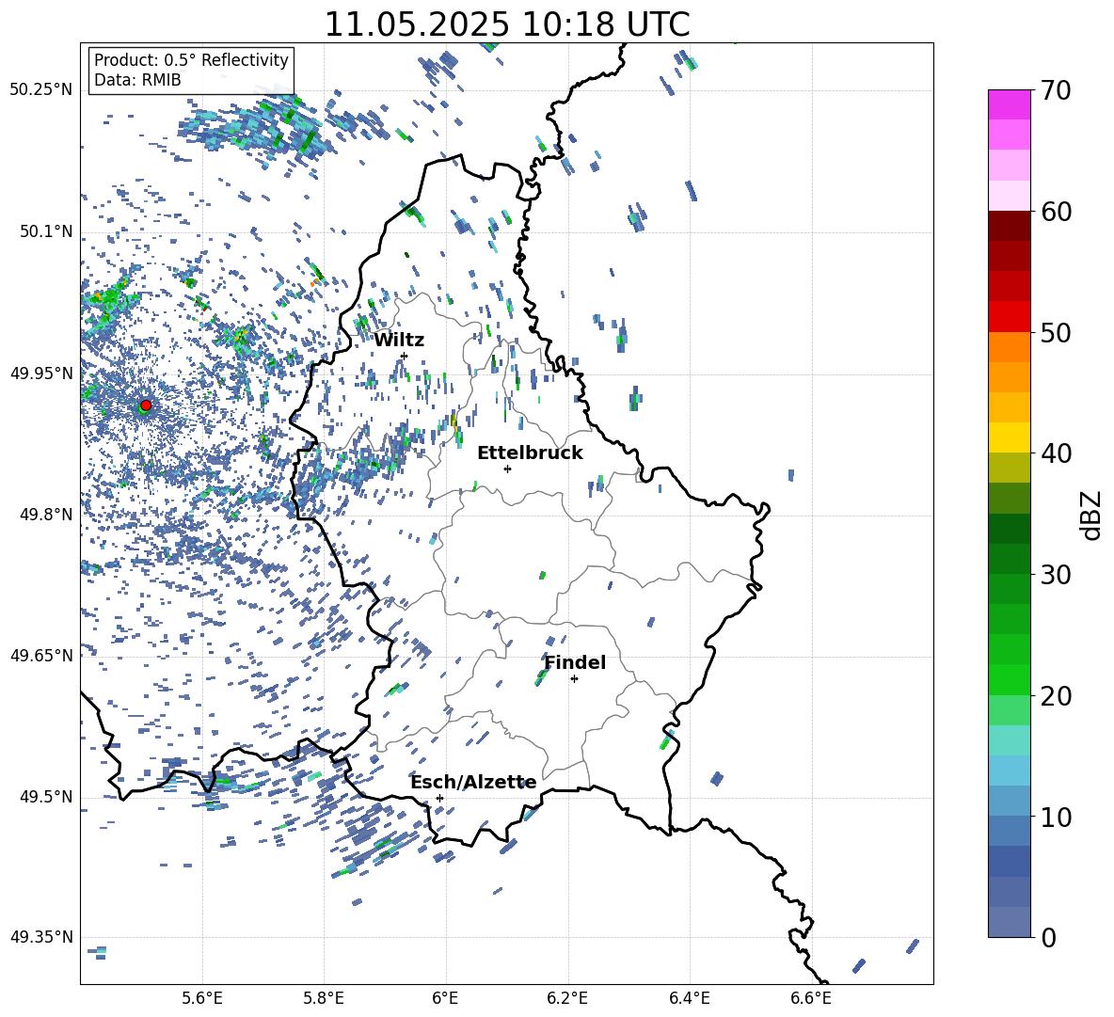Click the 5.8°E longitude label
Screen dimensions: 1114x1017
click(x=324, y=998)
